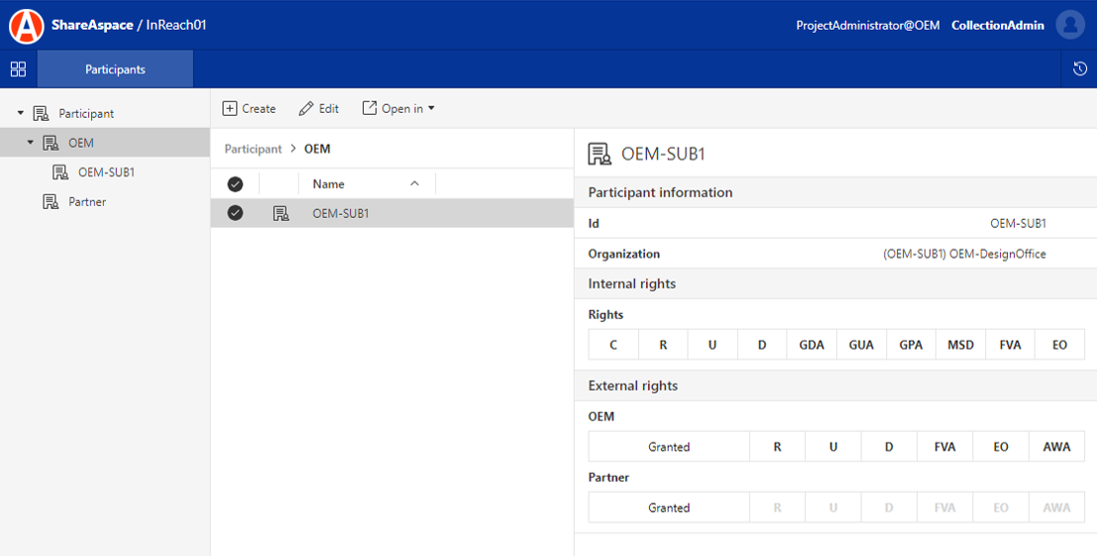Select OEM in the tree
The image size is (1097, 556).
(81, 143)
